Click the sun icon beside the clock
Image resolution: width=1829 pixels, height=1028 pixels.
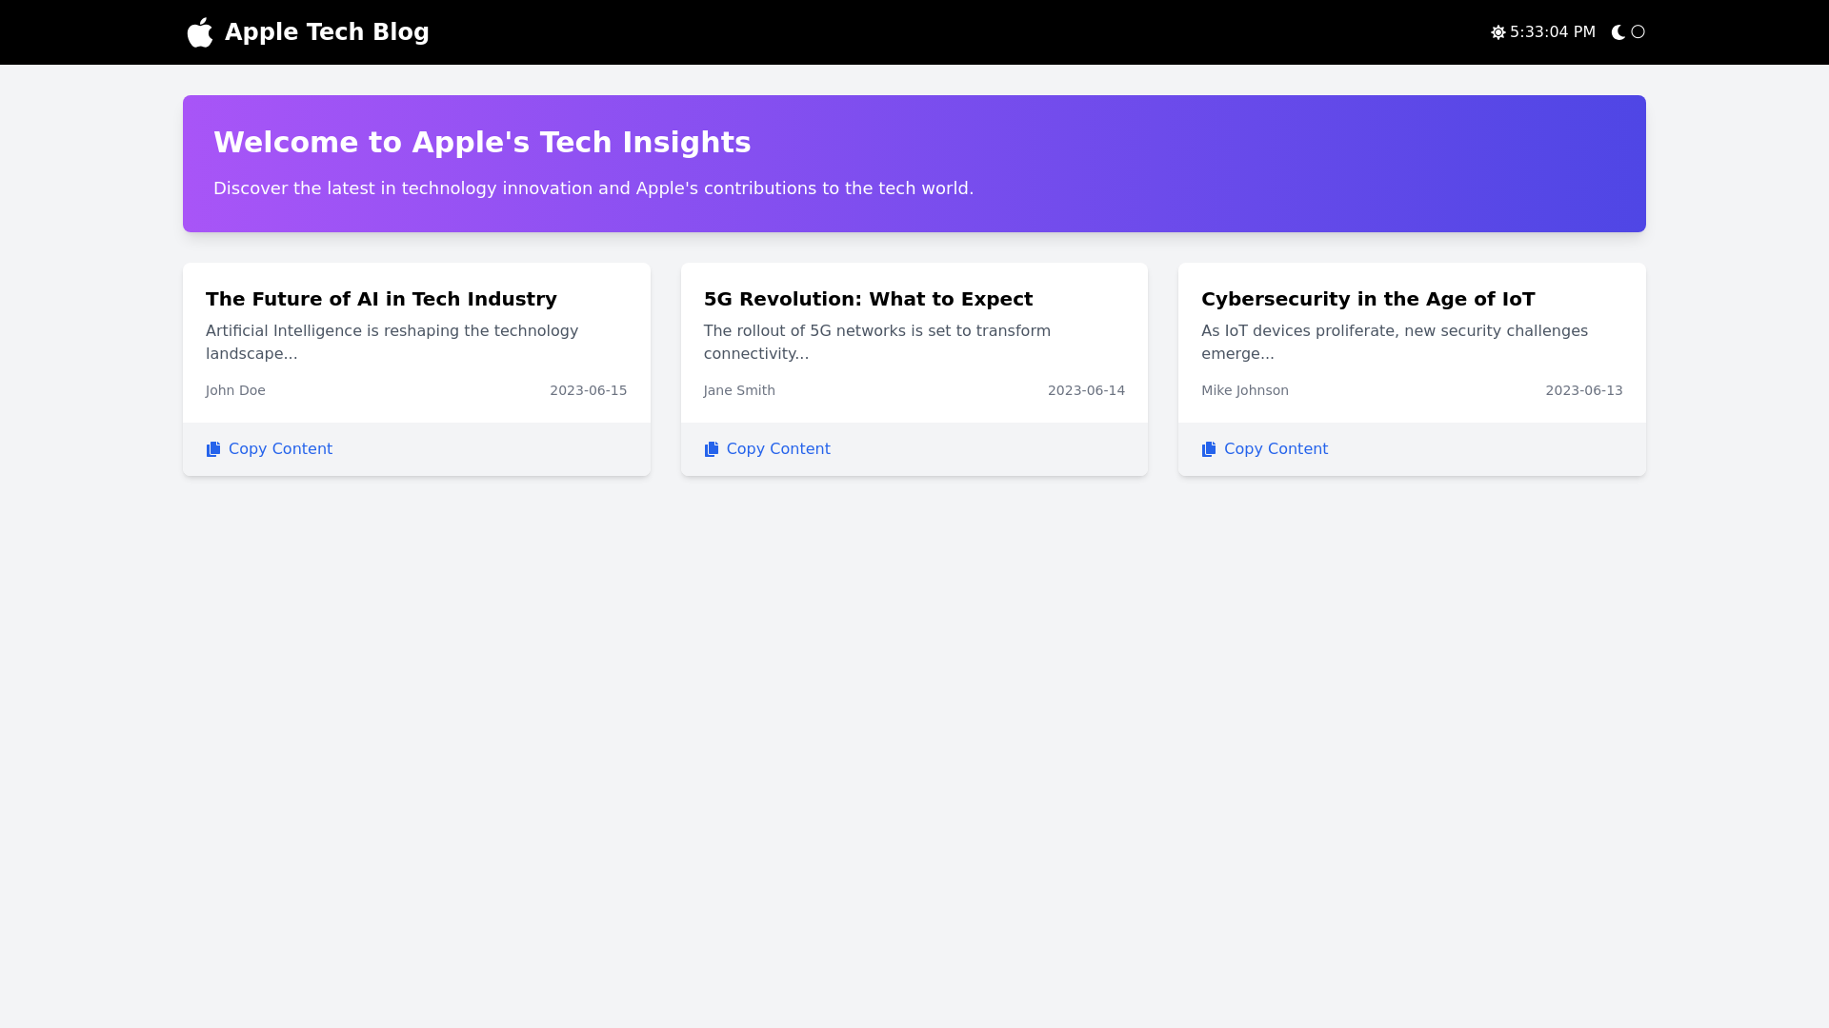coord(1498,32)
